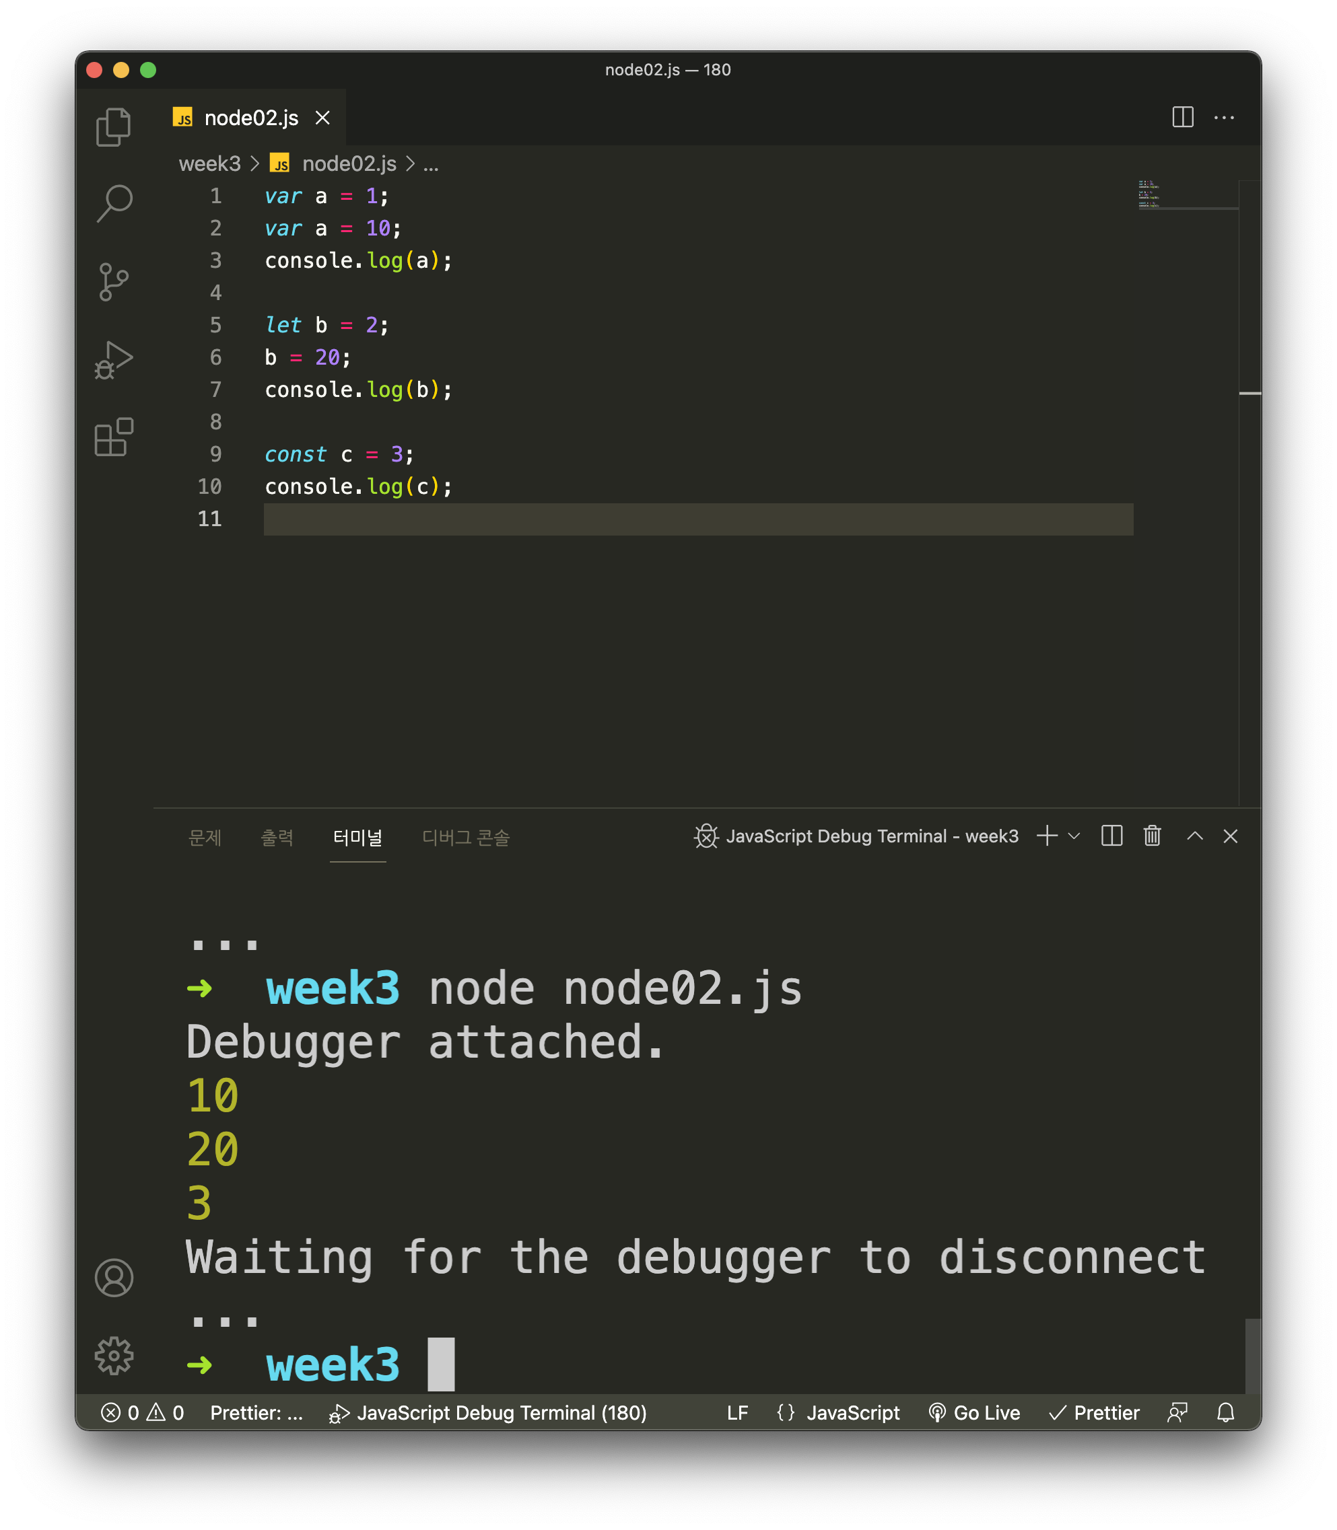Image resolution: width=1337 pixels, height=1530 pixels.
Task: Open the Run and Debug view
Action: (x=113, y=360)
